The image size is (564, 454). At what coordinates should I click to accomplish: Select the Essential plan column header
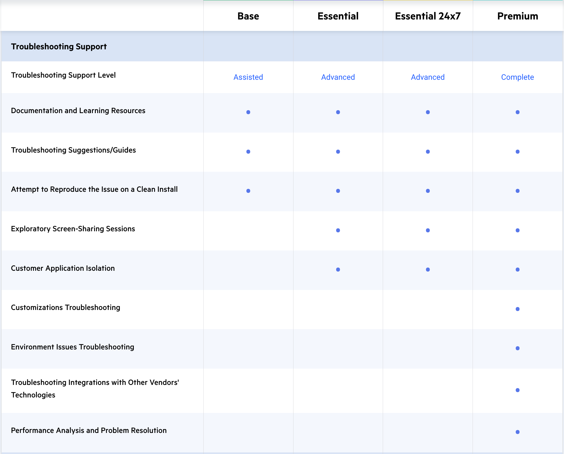coord(338,16)
